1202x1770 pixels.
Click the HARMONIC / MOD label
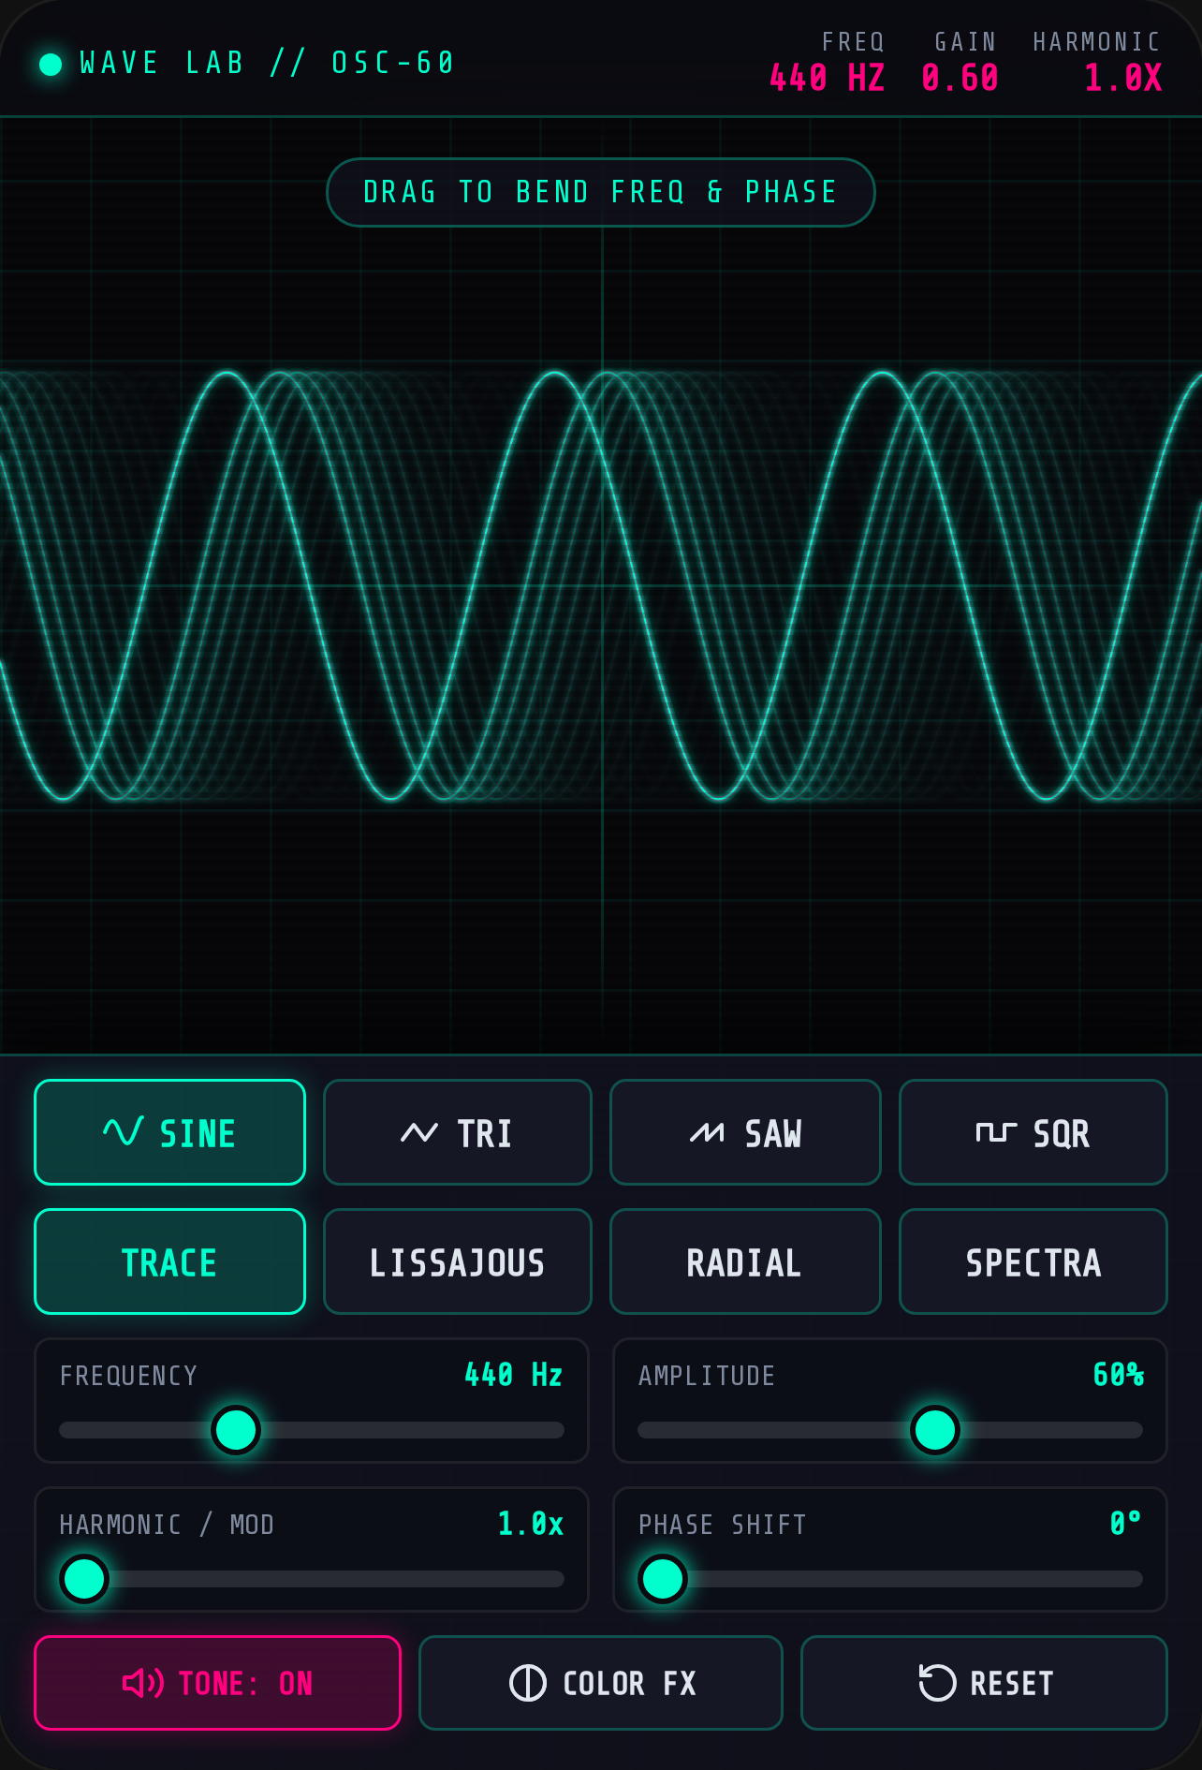167,1525
